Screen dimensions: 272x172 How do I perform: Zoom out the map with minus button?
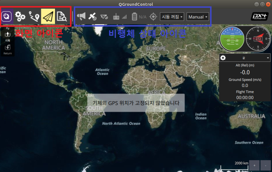[265, 166]
